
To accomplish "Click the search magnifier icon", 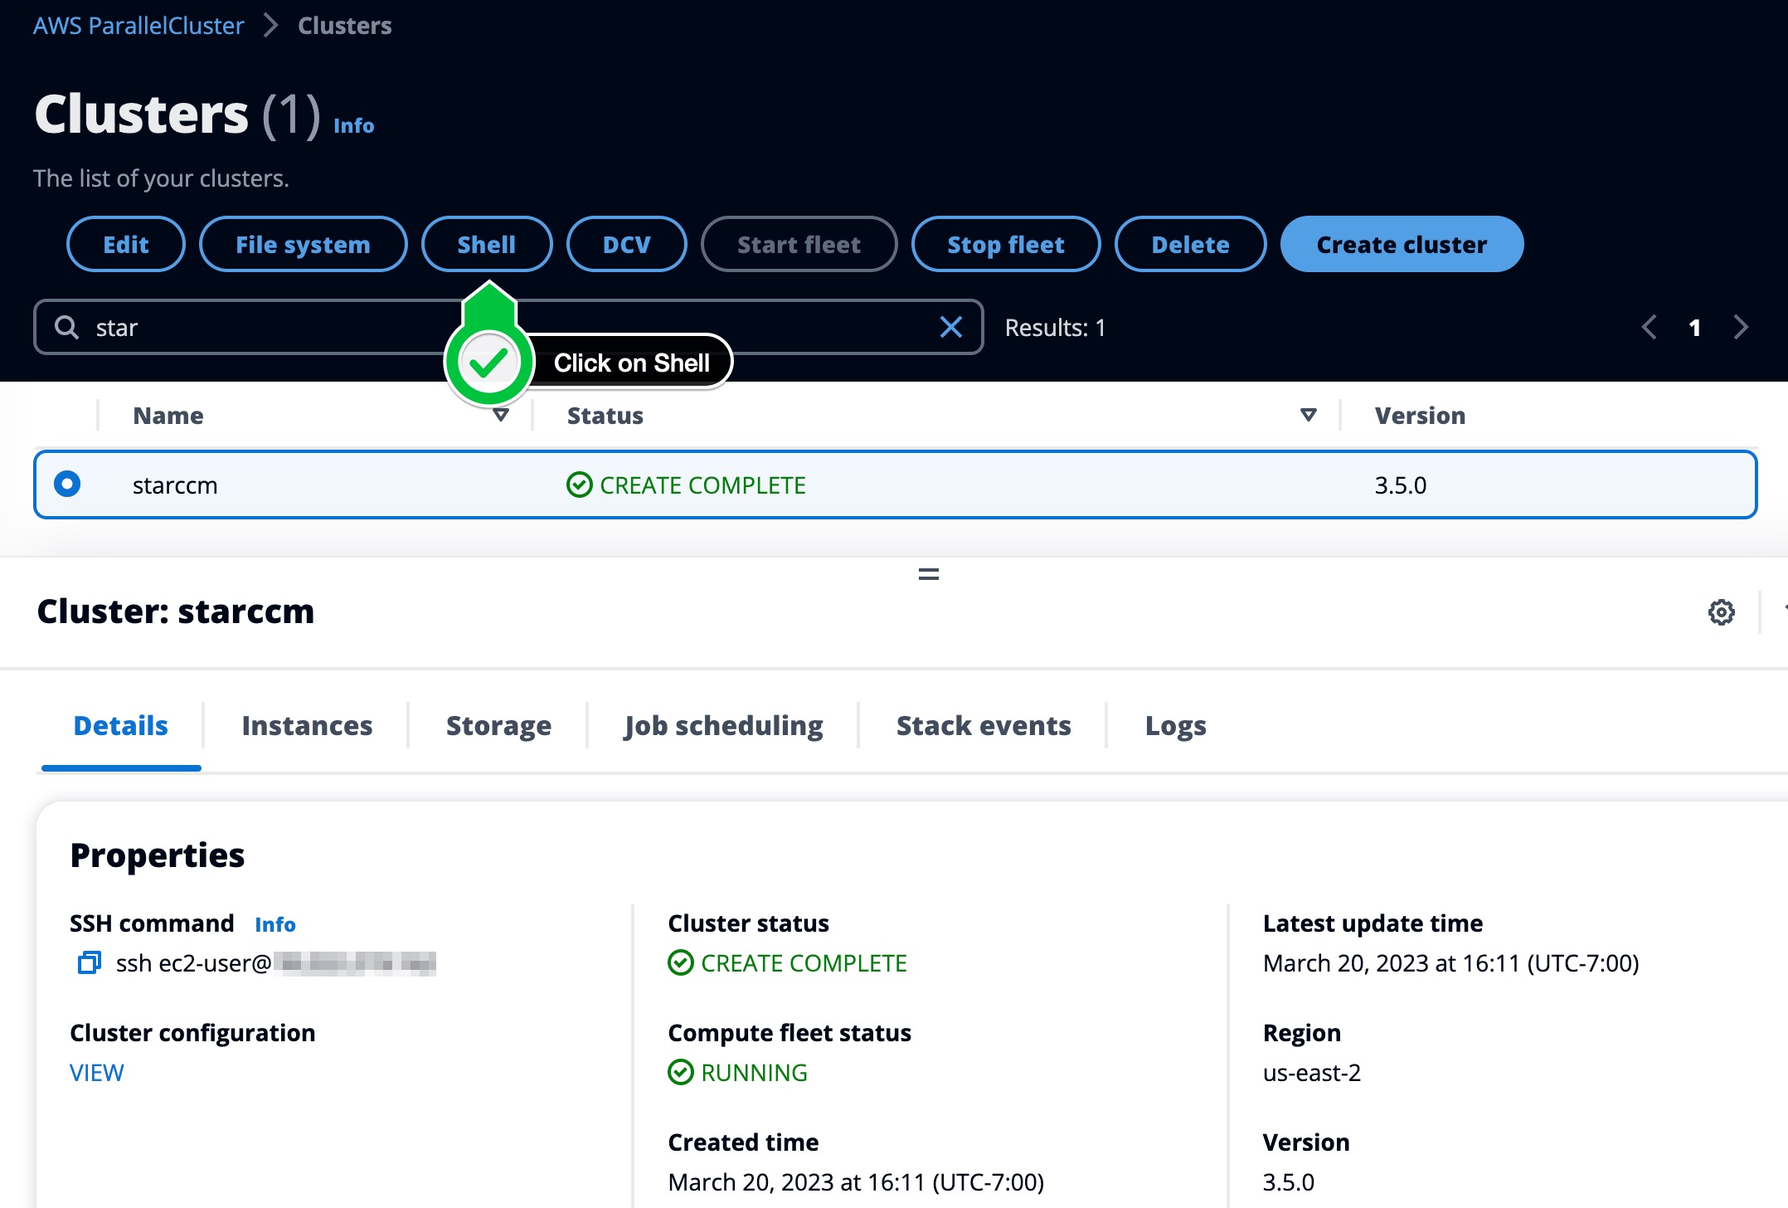I will [x=66, y=327].
